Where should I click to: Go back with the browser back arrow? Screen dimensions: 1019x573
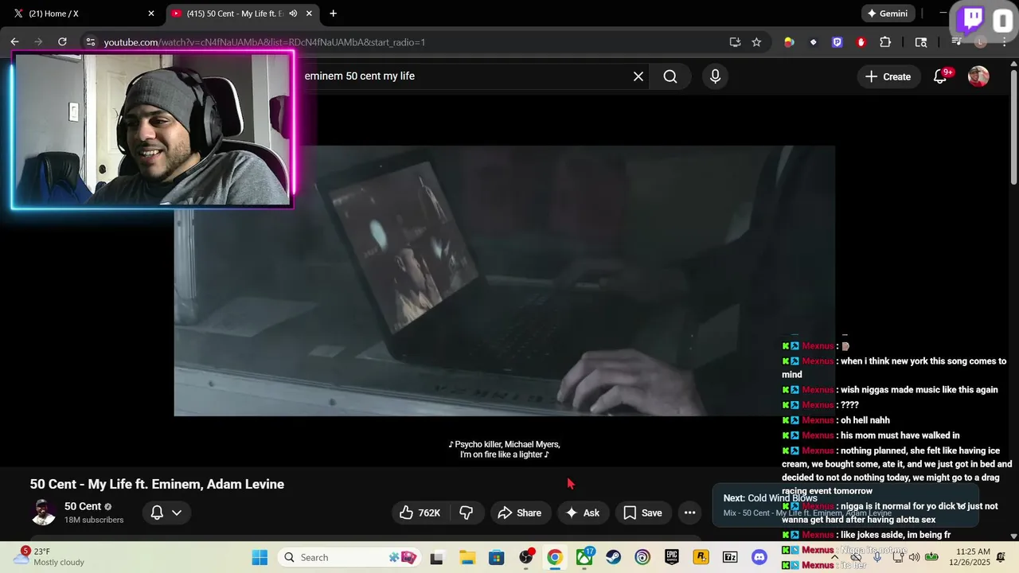tap(14, 42)
